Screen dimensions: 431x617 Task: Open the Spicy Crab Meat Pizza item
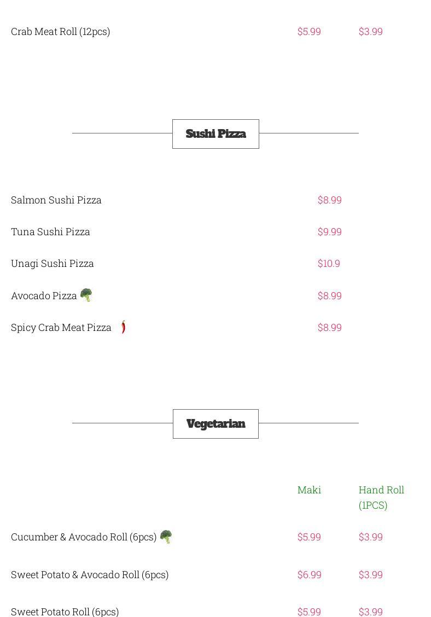[x=61, y=328]
